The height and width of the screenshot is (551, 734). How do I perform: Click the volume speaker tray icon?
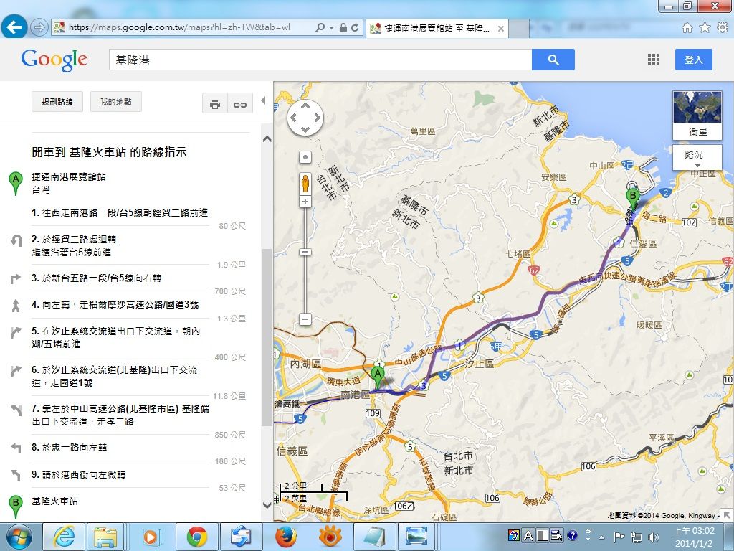(x=654, y=537)
